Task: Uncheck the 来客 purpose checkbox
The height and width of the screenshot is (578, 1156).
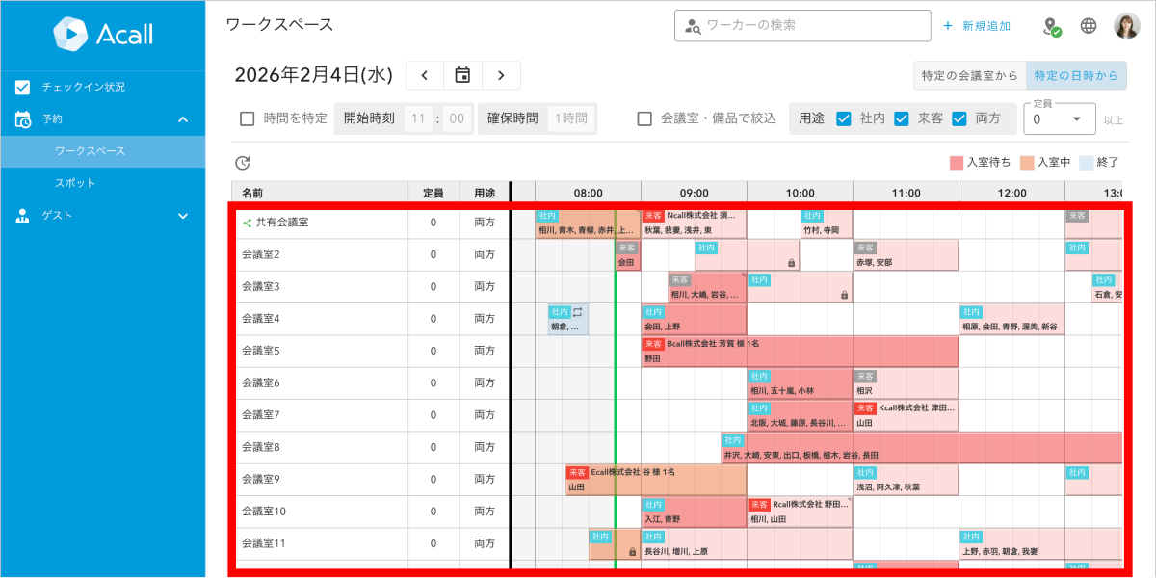Action: pyautogui.click(x=902, y=118)
